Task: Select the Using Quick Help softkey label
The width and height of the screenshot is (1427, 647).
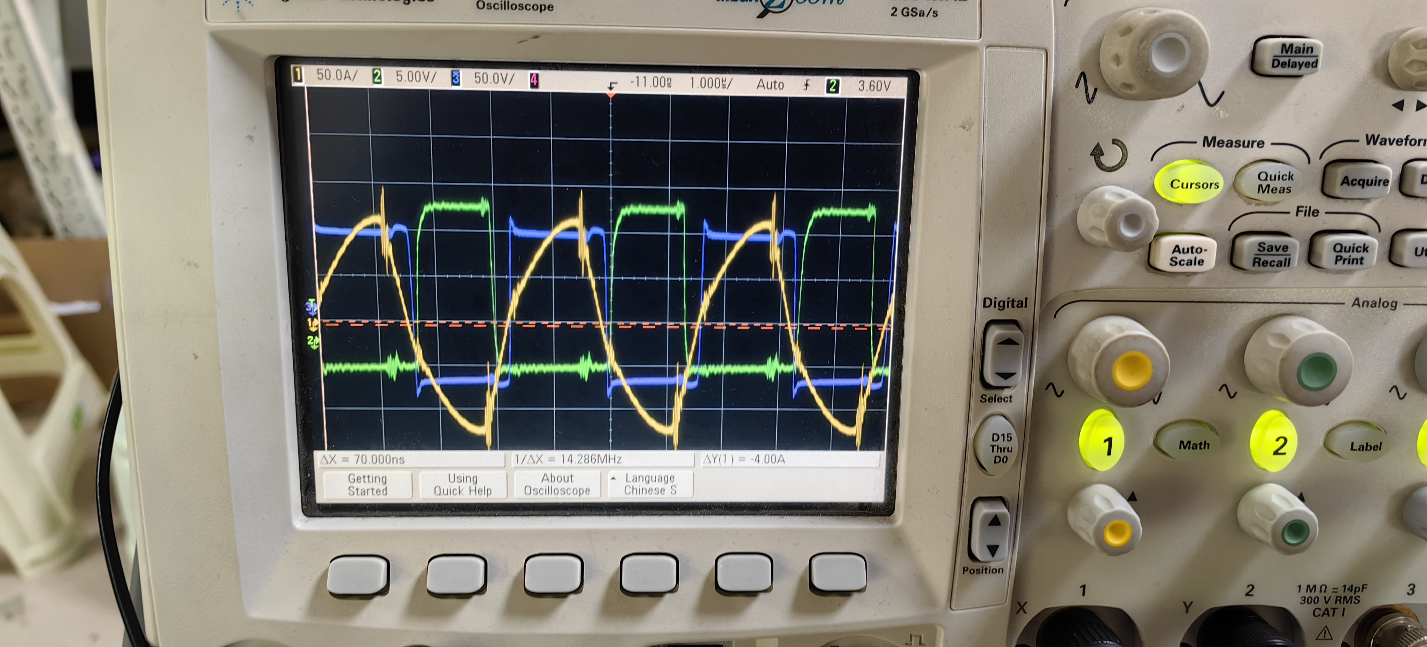Action: click(x=463, y=485)
